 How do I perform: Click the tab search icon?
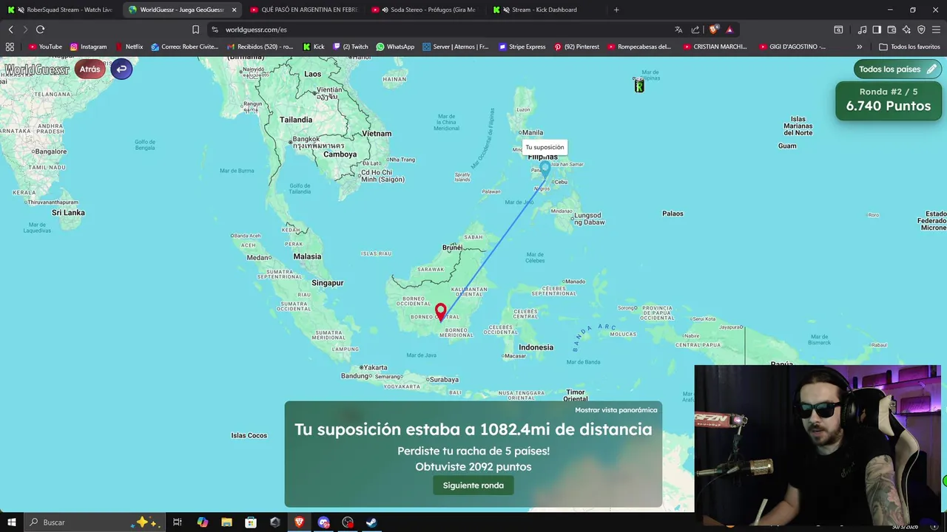pyautogui.click(x=838, y=30)
